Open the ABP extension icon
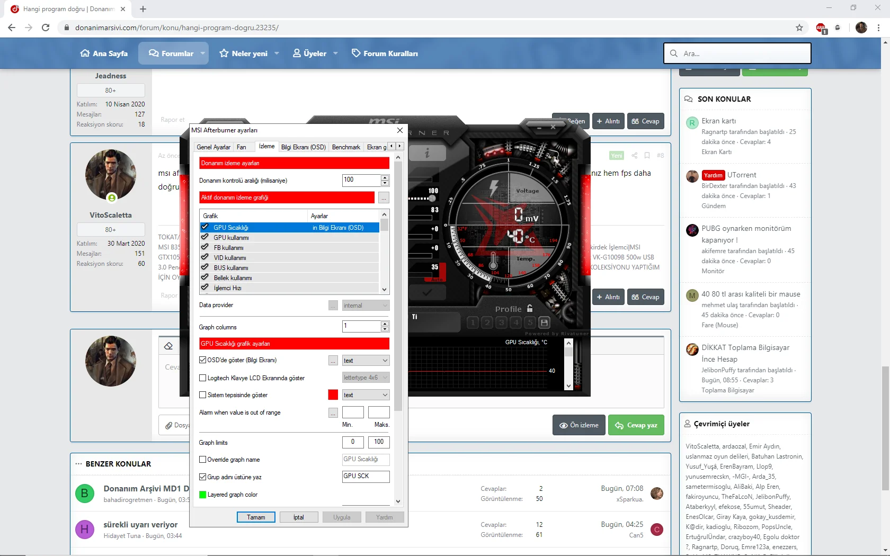 coord(821,28)
